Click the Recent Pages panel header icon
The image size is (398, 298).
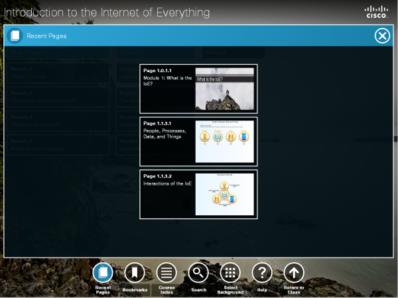click(x=15, y=36)
